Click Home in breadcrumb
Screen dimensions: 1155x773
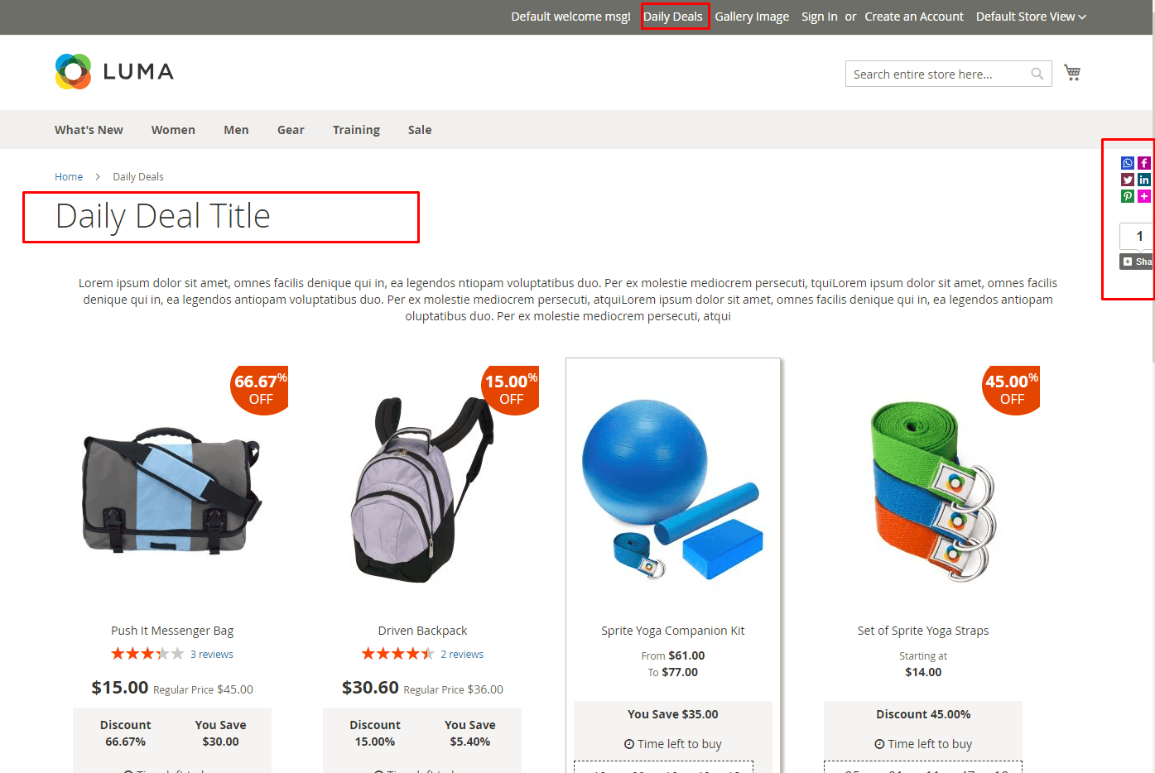(69, 177)
